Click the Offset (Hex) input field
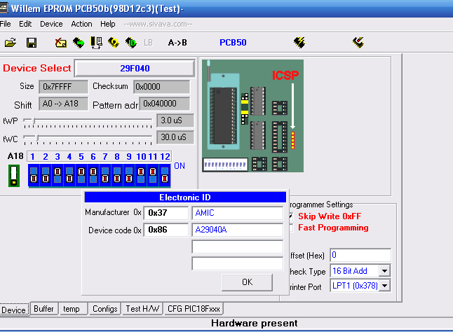Image resolution: width=453 pixels, height=332 pixels. tap(360, 254)
